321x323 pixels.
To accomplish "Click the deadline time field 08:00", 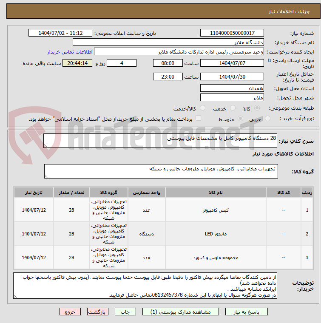I will tap(168, 63).
